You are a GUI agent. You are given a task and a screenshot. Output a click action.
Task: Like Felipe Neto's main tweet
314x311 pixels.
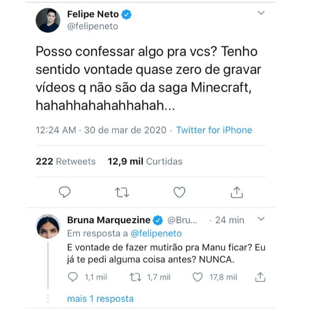point(179,193)
